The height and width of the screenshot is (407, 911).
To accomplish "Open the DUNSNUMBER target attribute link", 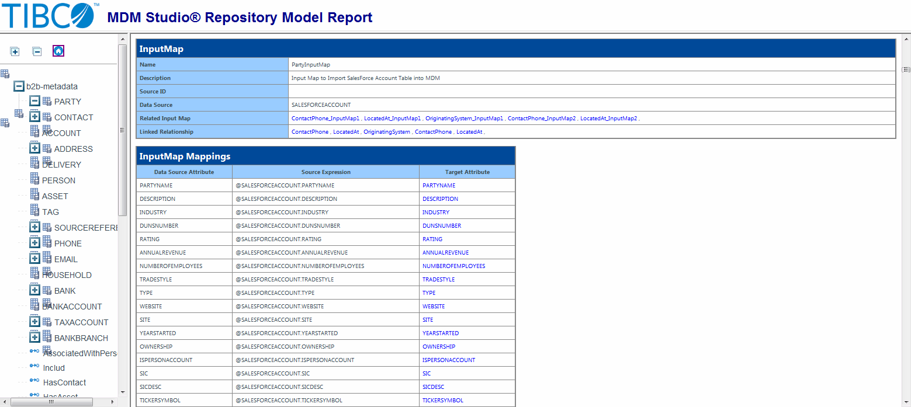I will (442, 226).
